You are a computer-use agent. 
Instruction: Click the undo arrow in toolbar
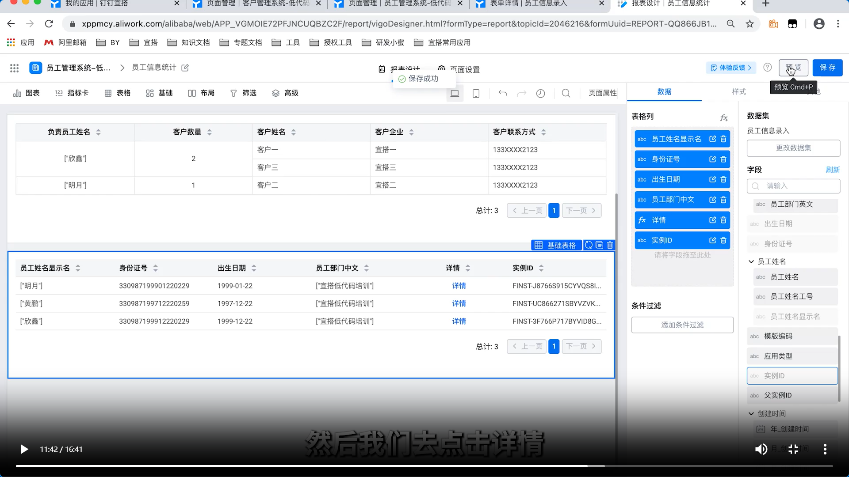pyautogui.click(x=503, y=93)
